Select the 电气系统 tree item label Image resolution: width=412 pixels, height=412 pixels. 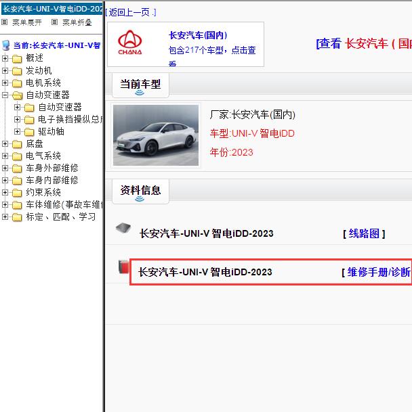point(43,156)
